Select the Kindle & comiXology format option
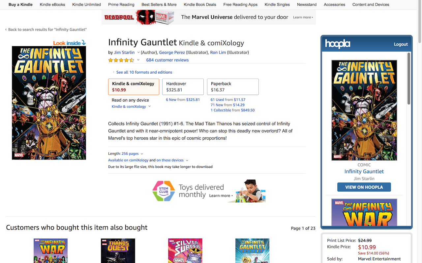The image size is (422, 263). point(134,87)
